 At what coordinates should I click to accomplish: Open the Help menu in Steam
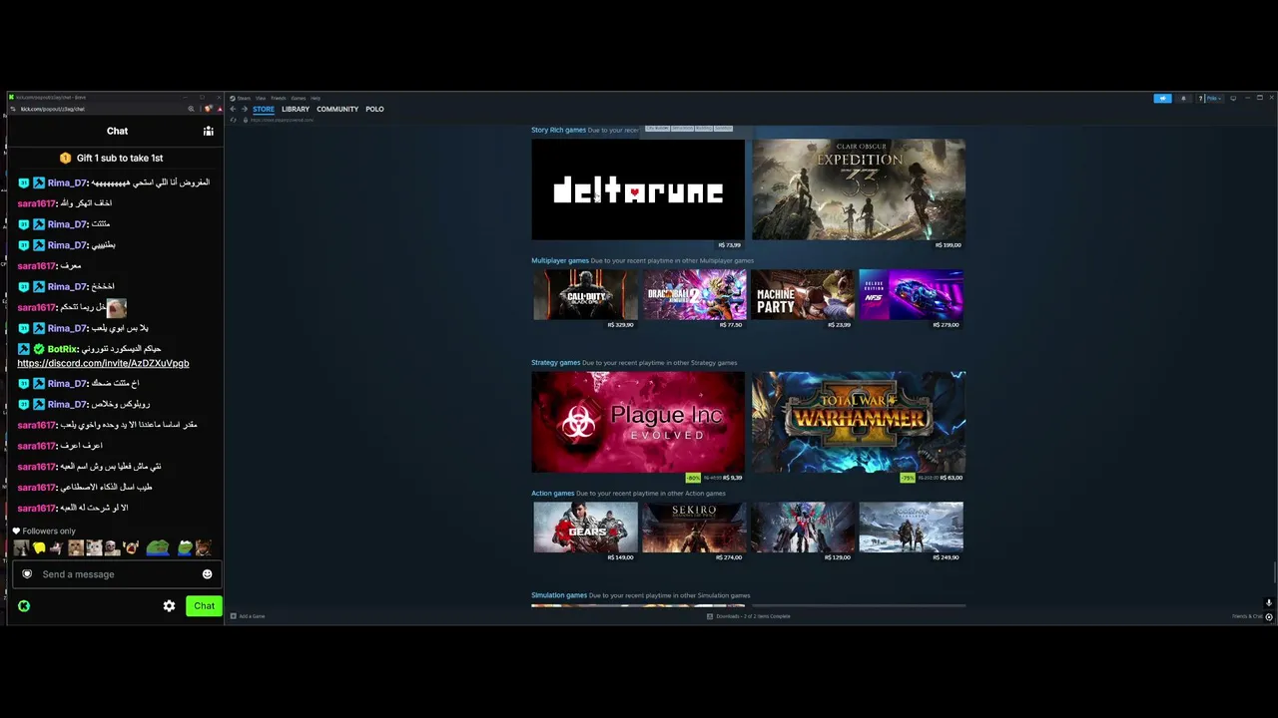tap(316, 98)
